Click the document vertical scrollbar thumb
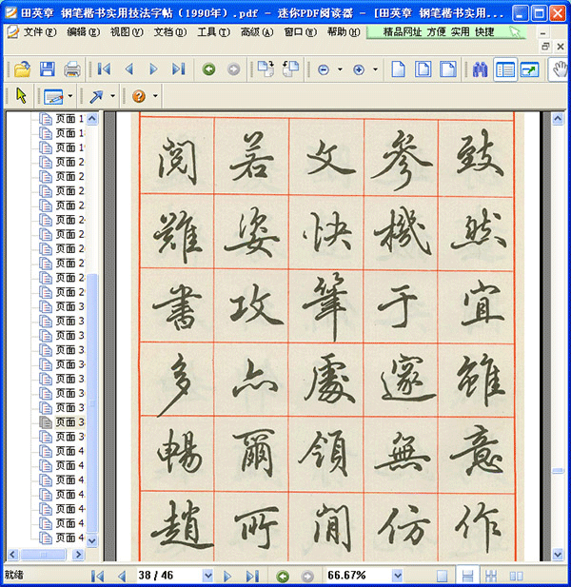The width and height of the screenshot is (571, 587). pyautogui.click(x=558, y=471)
